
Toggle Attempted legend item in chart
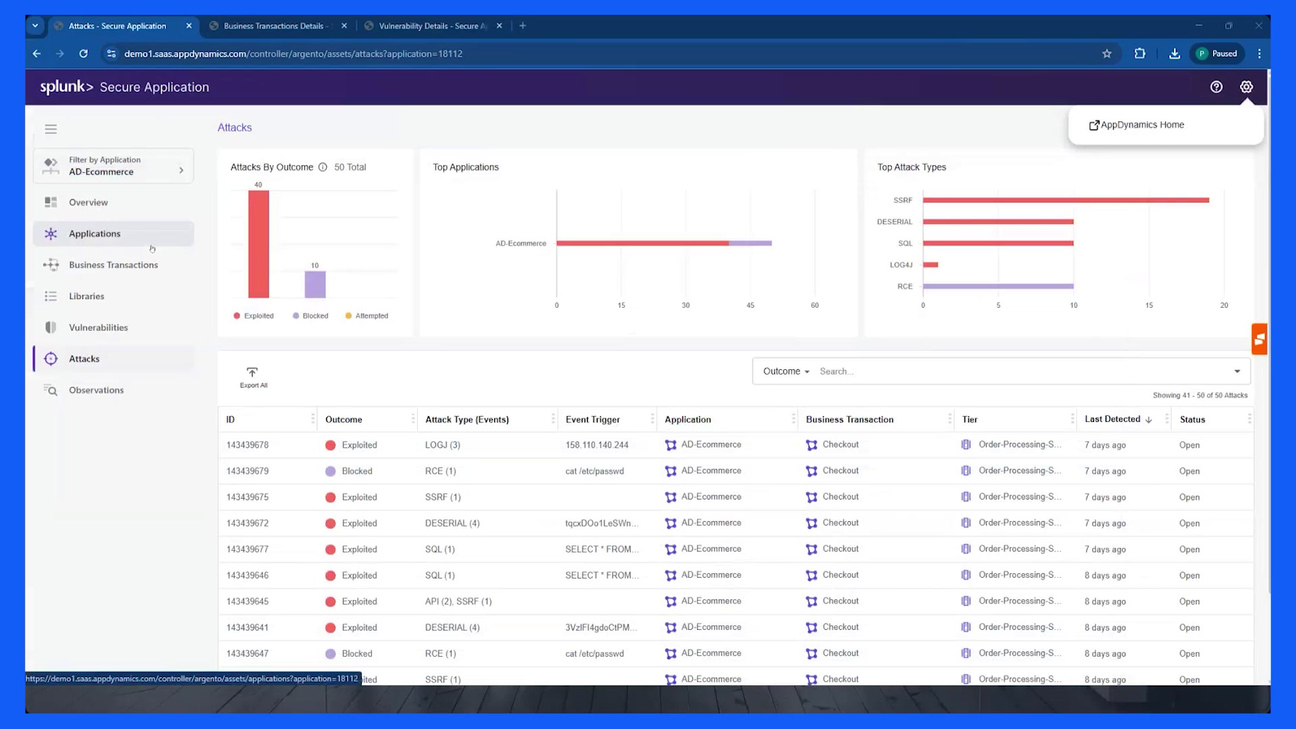(367, 316)
